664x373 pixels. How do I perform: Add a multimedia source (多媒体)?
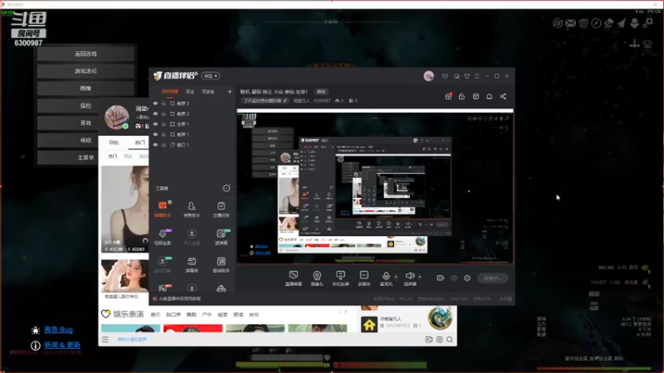[x=364, y=279]
